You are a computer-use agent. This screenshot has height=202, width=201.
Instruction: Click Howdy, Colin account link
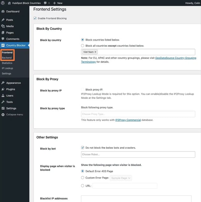point(193,3)
